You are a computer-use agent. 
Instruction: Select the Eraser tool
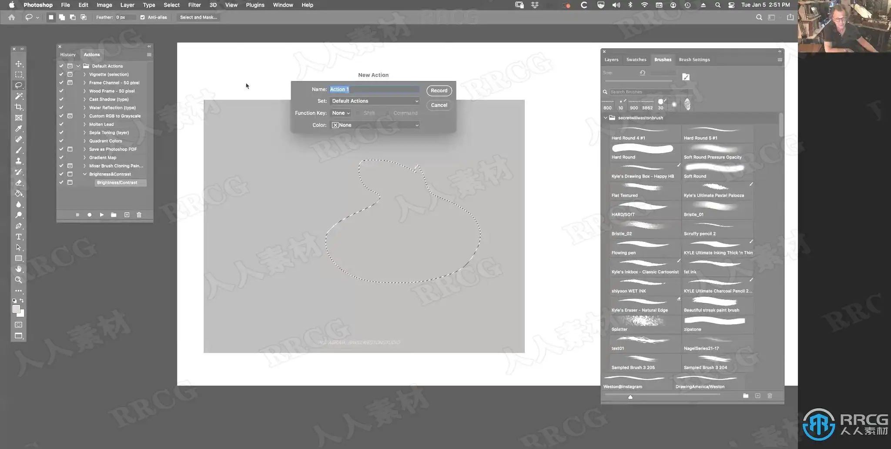click(x=19, y=183)
